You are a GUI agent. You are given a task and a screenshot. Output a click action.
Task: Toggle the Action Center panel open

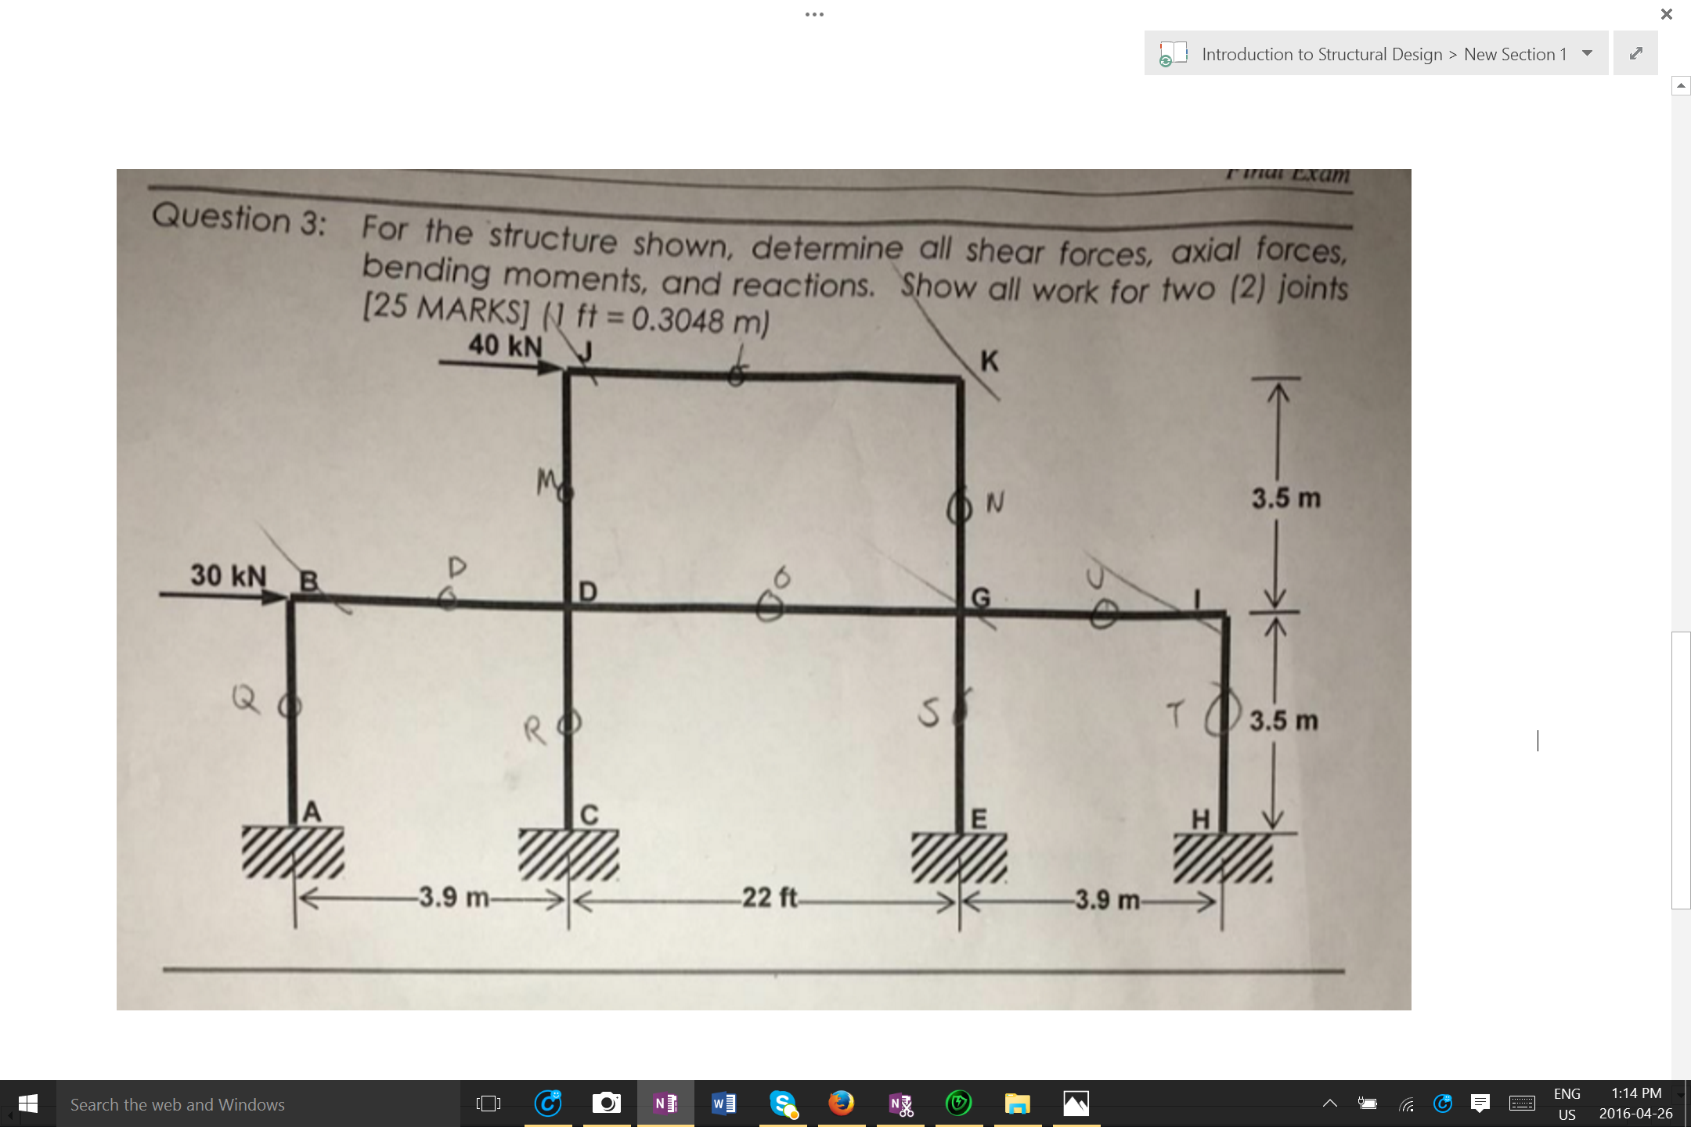[1480, 1104]
